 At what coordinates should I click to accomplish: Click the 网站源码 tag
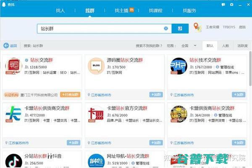[x=215, y=73]
